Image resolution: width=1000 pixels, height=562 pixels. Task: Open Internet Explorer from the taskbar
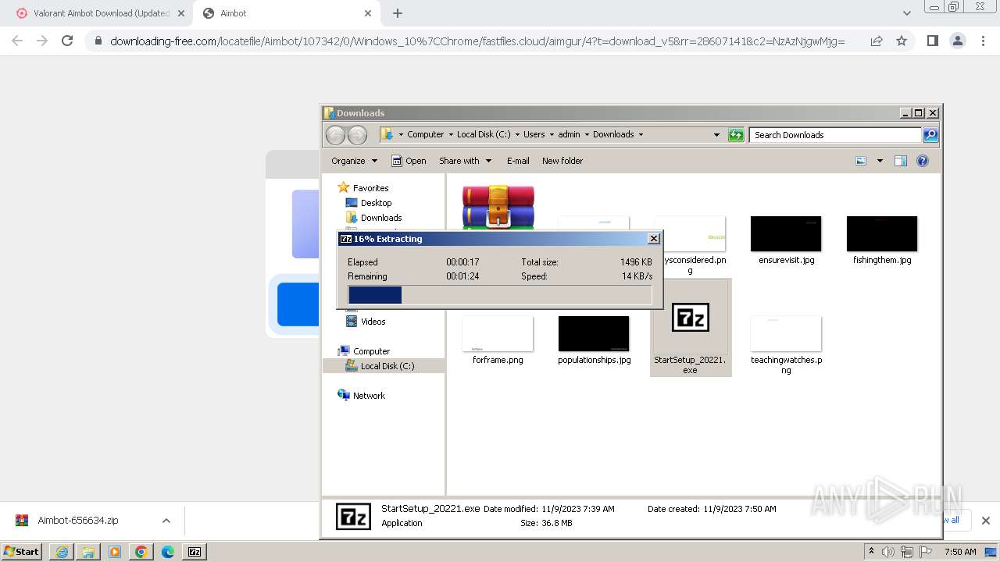[62, 552]
